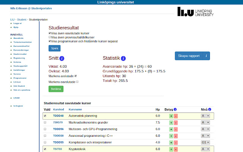Follow the 'LiU' breadcrumb link
The width and height of the screenshot is (243, 152).
[x=12, y=19]
